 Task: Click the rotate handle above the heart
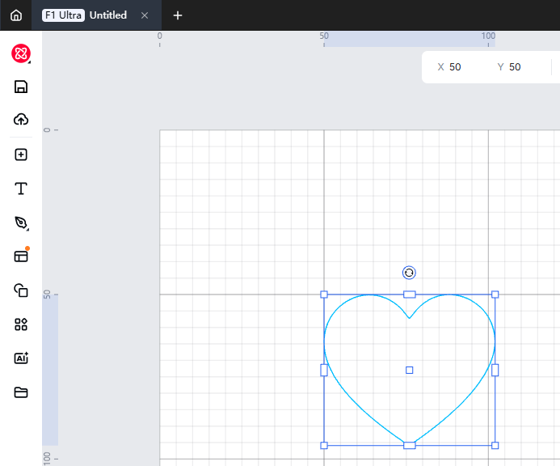point(409,273)
